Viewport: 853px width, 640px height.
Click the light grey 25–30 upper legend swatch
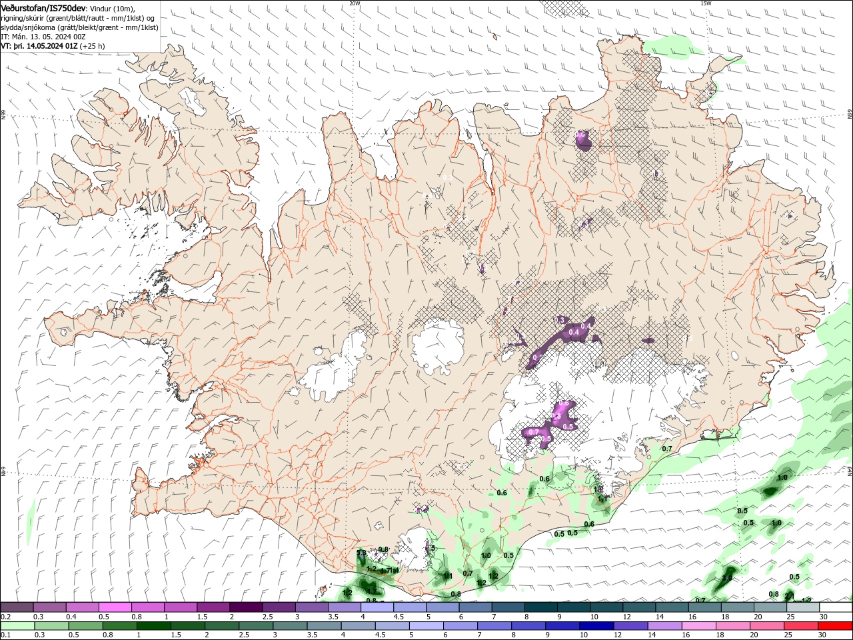(x=802, y=607)
